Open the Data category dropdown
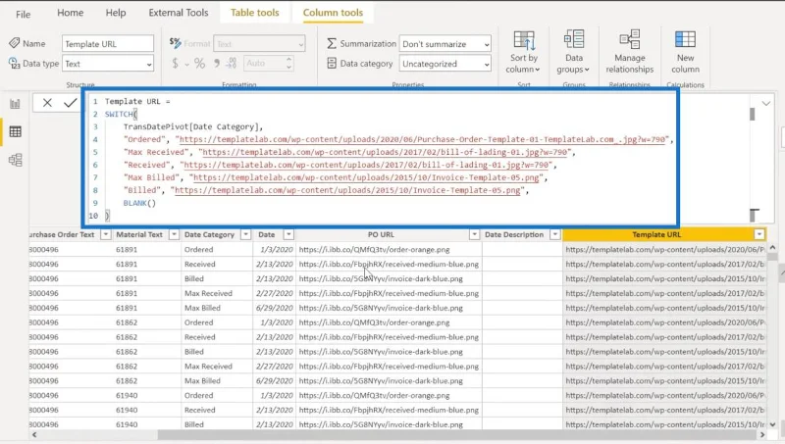 [x=445, y=64]
